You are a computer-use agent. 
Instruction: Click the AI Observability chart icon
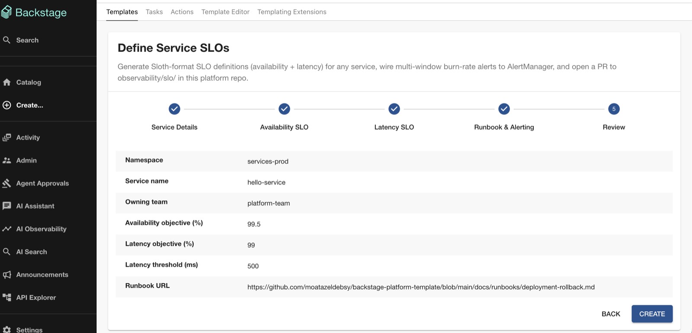(6, 229)
